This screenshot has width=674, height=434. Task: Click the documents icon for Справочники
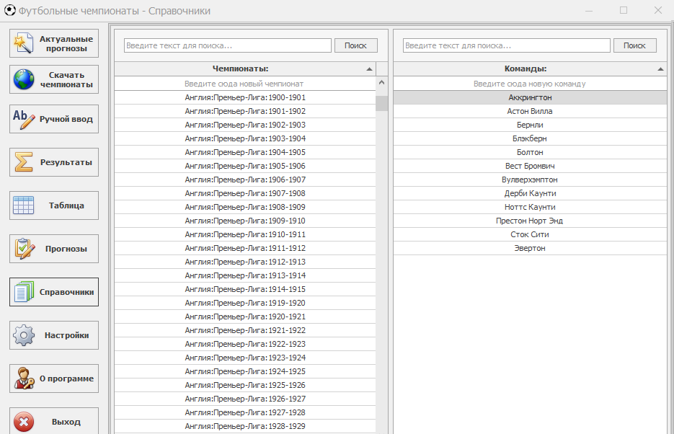coord(23,292)
